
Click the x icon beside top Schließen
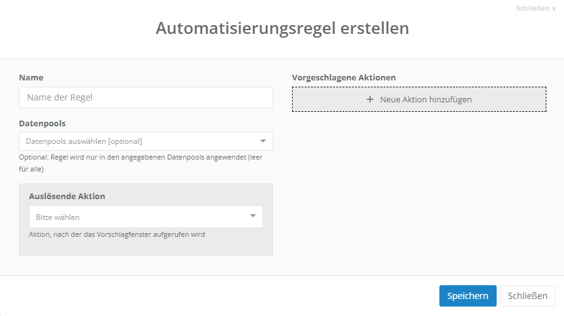click(x=554, y=9)
